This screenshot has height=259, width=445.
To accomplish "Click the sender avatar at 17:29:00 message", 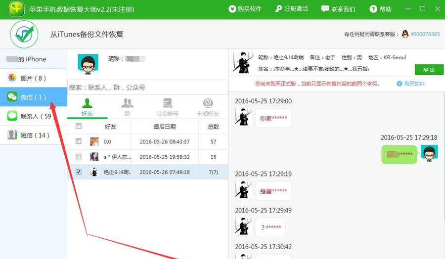I will [x=243, y=117].
